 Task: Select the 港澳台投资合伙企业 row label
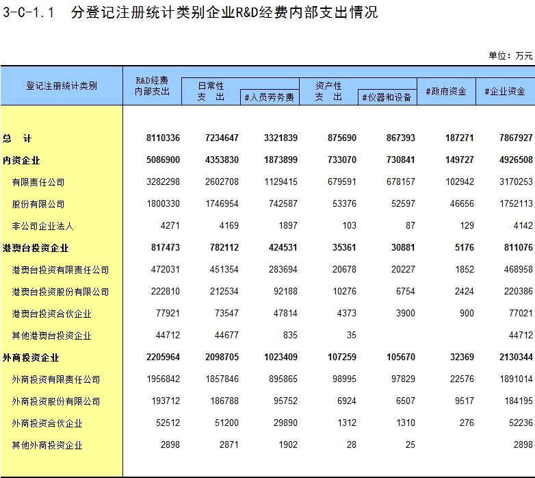click(51, 314)
